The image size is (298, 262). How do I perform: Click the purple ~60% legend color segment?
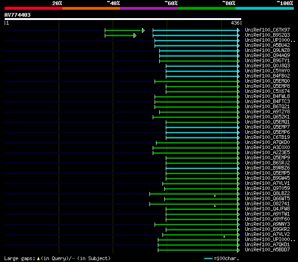(x=149, y=8)
